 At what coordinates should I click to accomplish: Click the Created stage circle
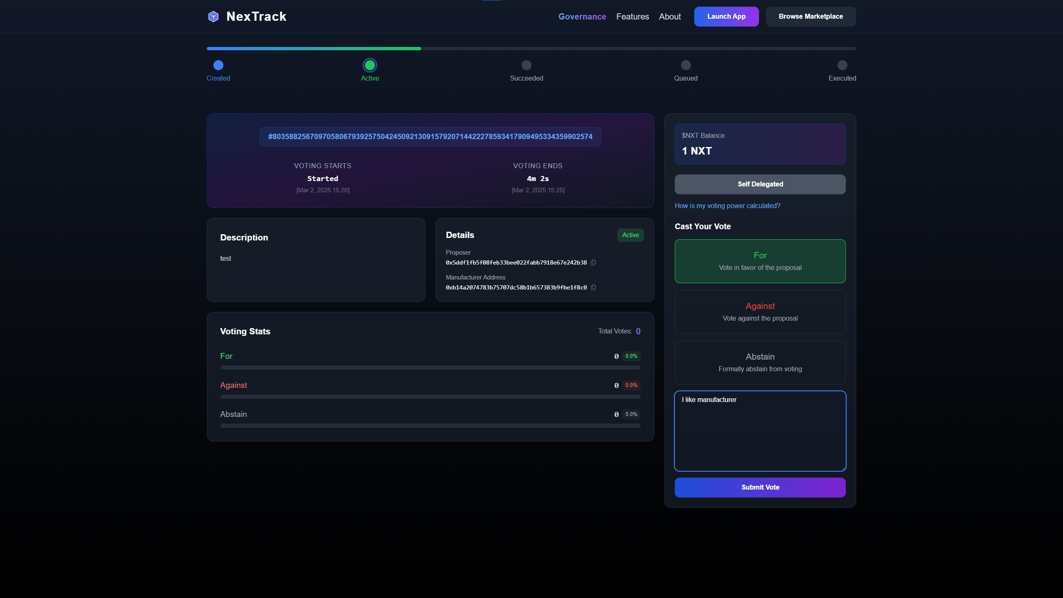point(218,65)
